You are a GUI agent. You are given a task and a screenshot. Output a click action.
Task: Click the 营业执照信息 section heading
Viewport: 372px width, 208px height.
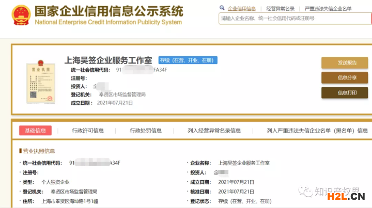pyautogui.click(x=39, y=151)
